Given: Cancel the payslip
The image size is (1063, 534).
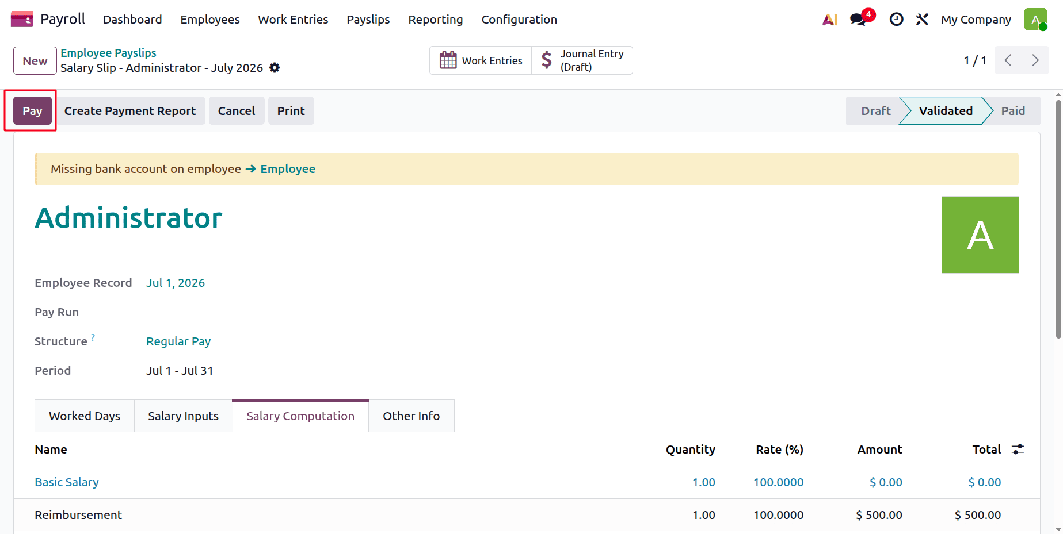Looking at the screenshot, I should 237,111.
